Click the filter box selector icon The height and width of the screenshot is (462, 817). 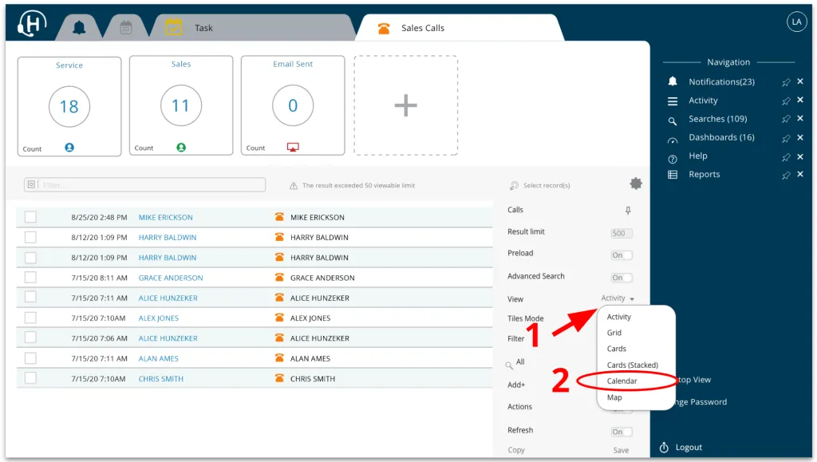tap(31, 184)
